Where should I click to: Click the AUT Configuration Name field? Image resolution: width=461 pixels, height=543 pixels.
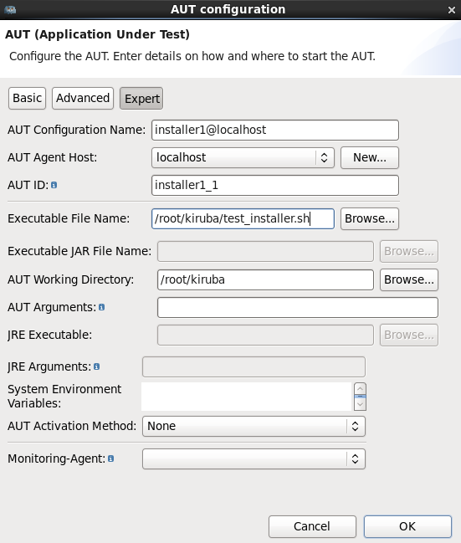click(x=275, y=131)
